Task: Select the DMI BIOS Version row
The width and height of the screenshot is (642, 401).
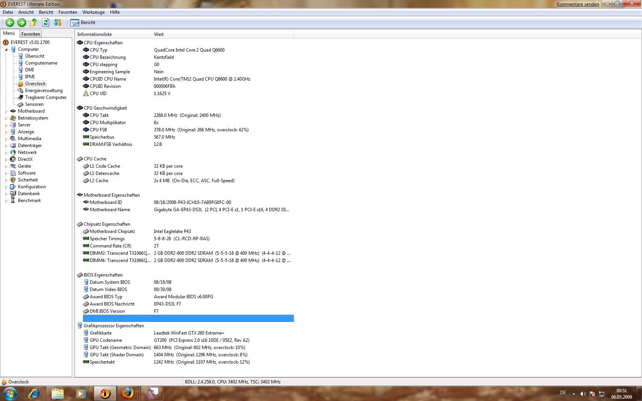Action: [x=188, y=311]
